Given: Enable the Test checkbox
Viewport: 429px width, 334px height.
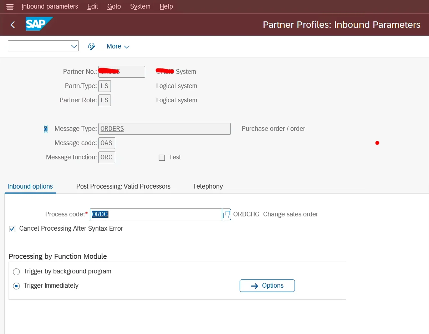Looking at the screenshot, I should tap(162, 158).
